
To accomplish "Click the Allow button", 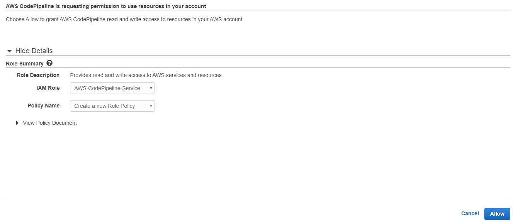I will point(497,214).
